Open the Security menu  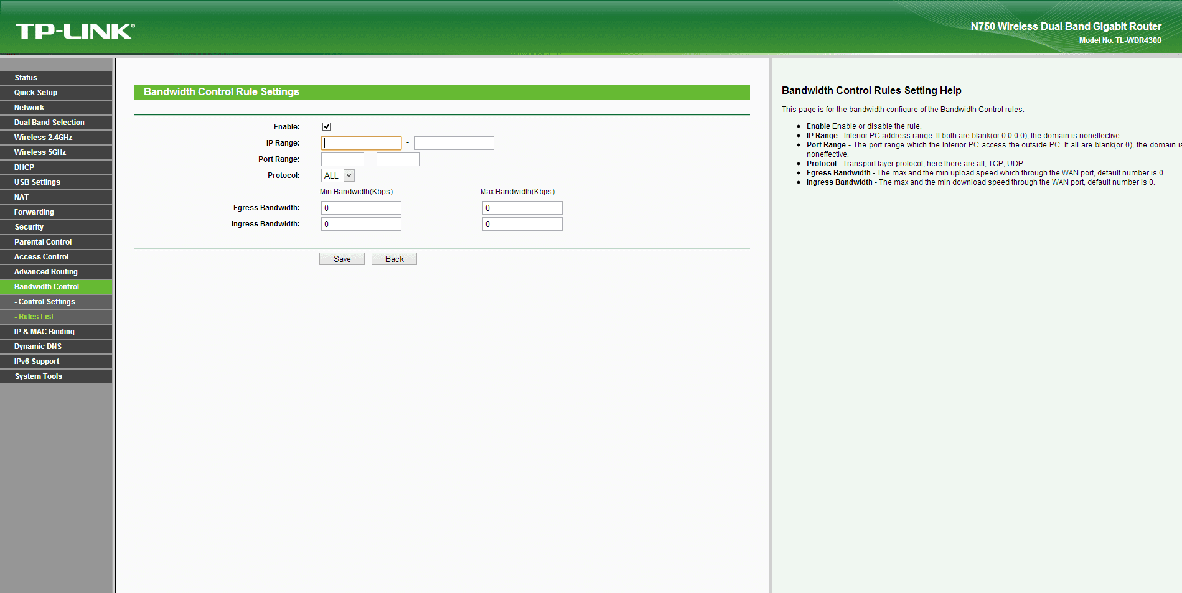(x=56, y=227)
